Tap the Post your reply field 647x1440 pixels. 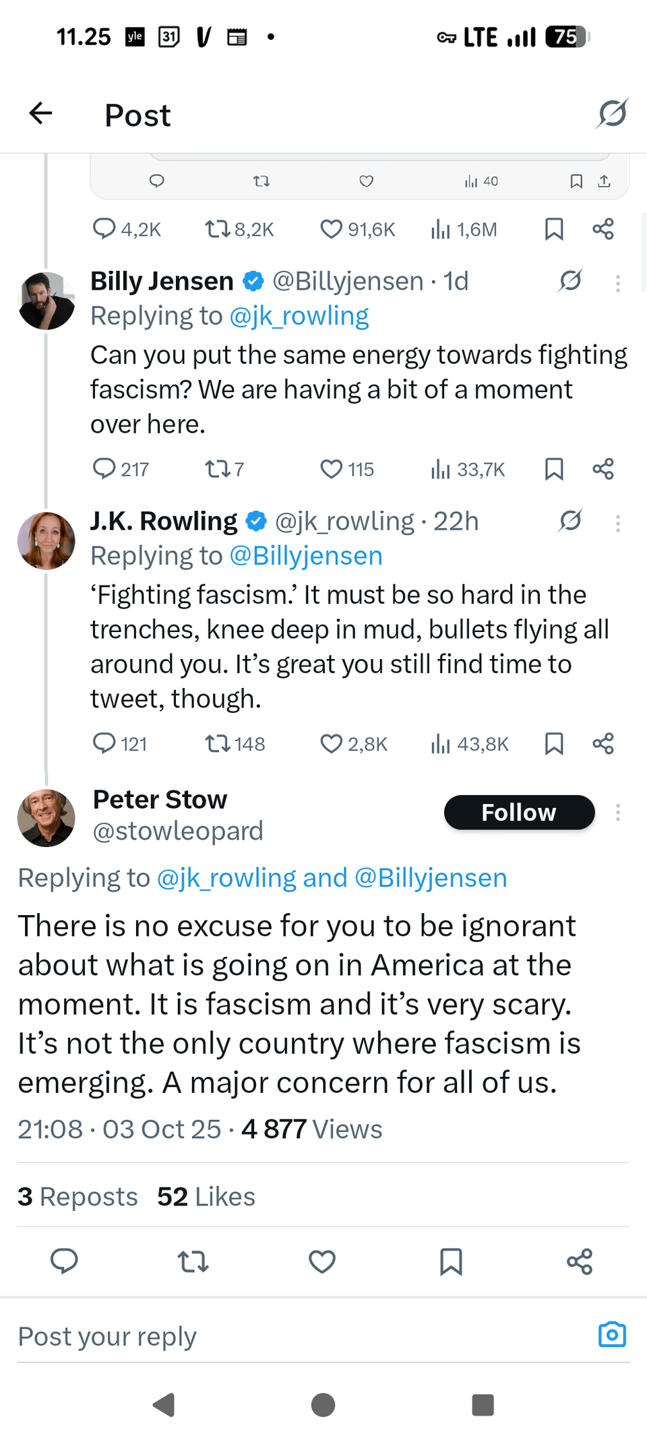270,1336
